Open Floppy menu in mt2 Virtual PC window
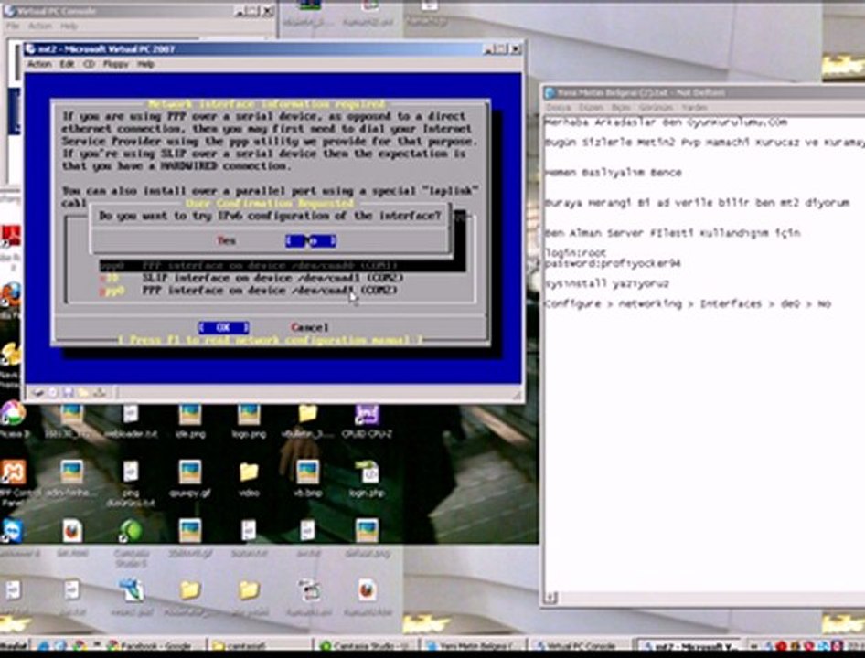 (x=115, y=64)
